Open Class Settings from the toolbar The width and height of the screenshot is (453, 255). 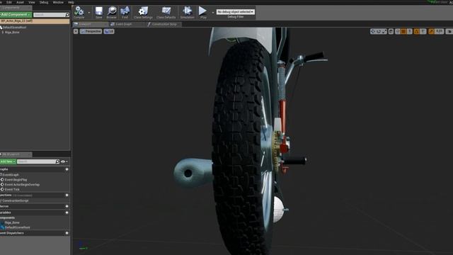143,13
